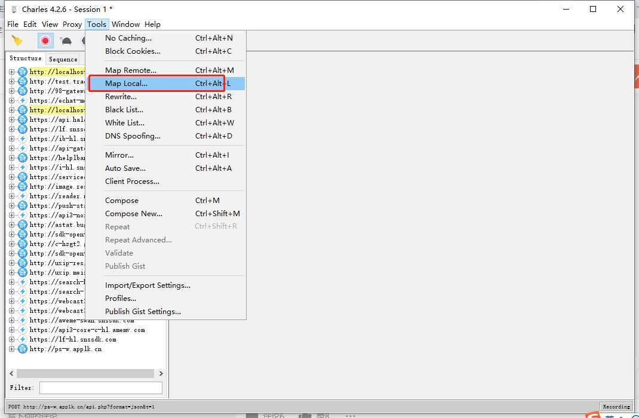Open Import/Export Settings... entry
Viewport: 639px width, 418px height.
166,285
